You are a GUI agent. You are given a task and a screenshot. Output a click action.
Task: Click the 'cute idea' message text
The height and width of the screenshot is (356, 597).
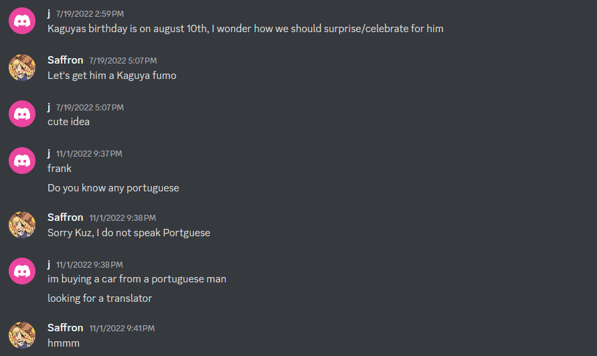click(x=68, y=122)
